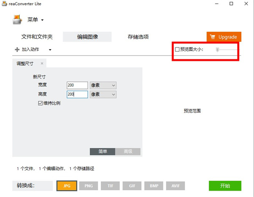Select PNG as the output format

click(x=88, y=186)
